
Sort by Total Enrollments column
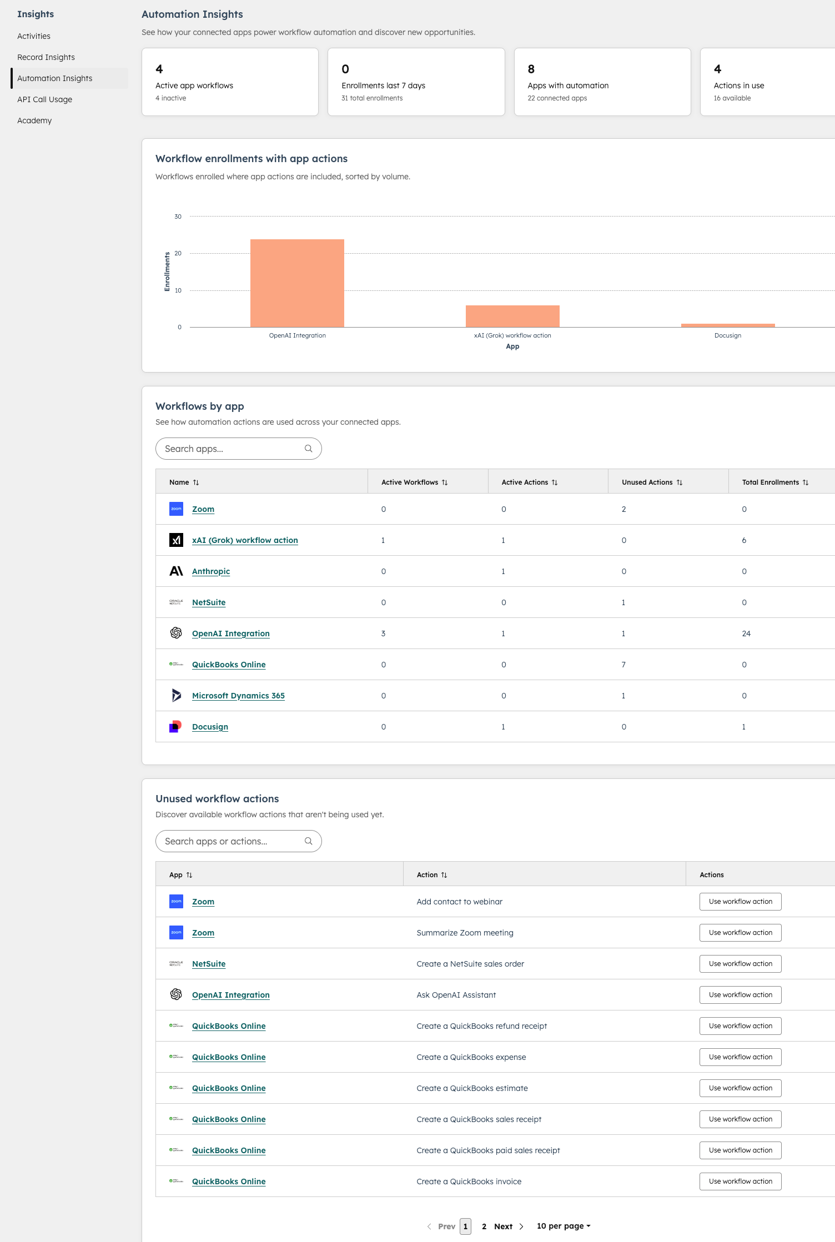tap(806, 482)
